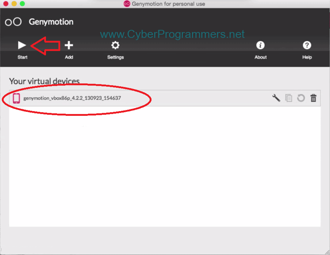The image size is (330, 255).
Task: Maximize window with green button
Action: [x=22, y=4]
